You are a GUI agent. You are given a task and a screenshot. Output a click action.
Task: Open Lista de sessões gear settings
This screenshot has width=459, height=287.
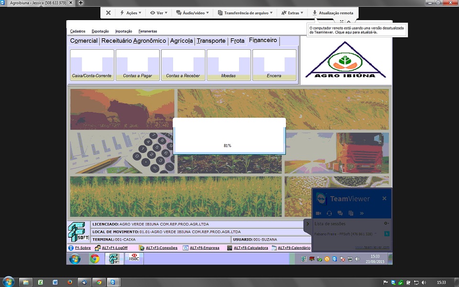pos(386,223)
